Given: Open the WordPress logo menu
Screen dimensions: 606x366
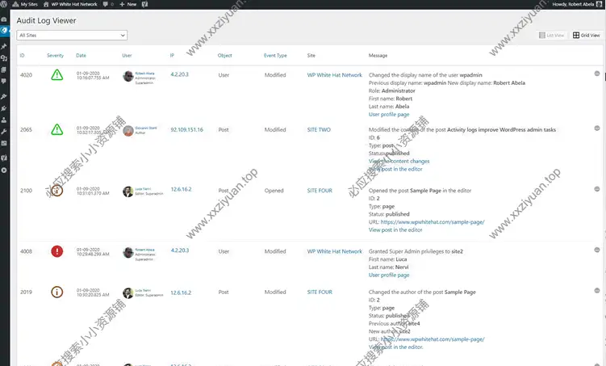Looking at the screenshot, I should tap(3, 4).
